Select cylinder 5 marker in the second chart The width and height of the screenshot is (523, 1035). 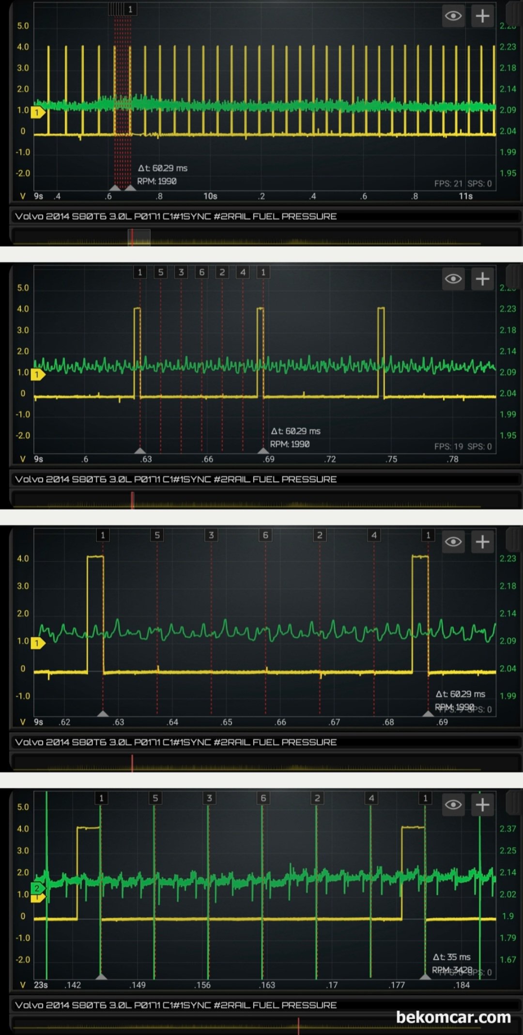(161, 272)
